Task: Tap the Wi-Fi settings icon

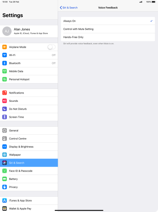Action: pyautogui.click(x=5, y=55)
